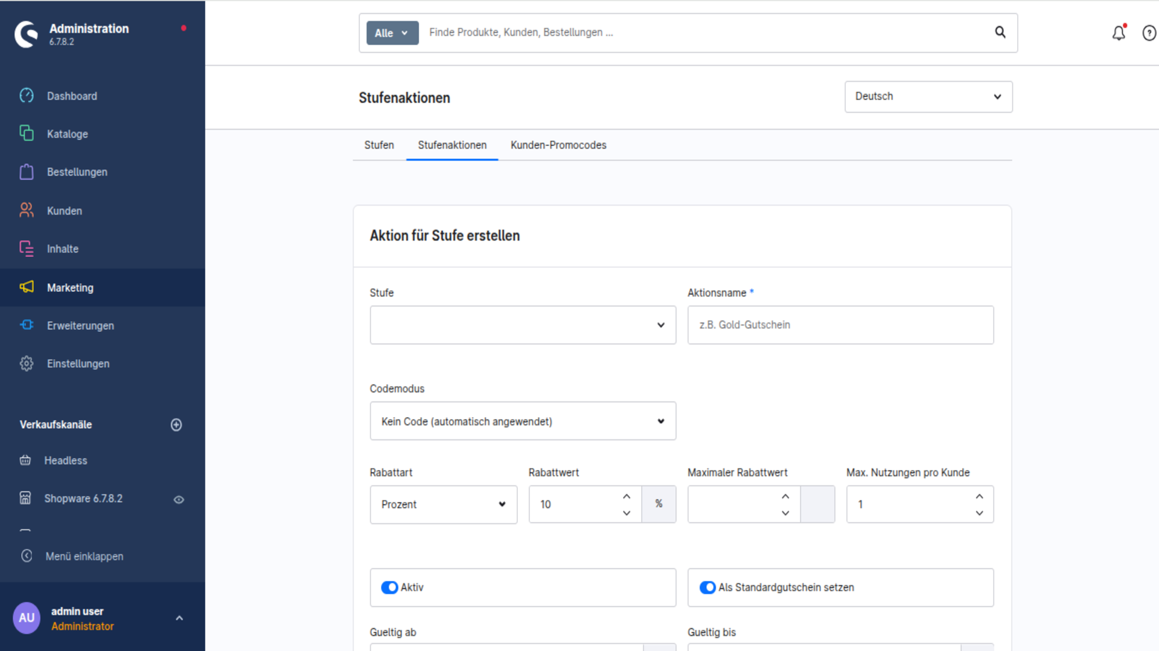Expand the admin user menu chevron
The height and width of the screenshot is (651, 1159).
(x=179, y=618)
